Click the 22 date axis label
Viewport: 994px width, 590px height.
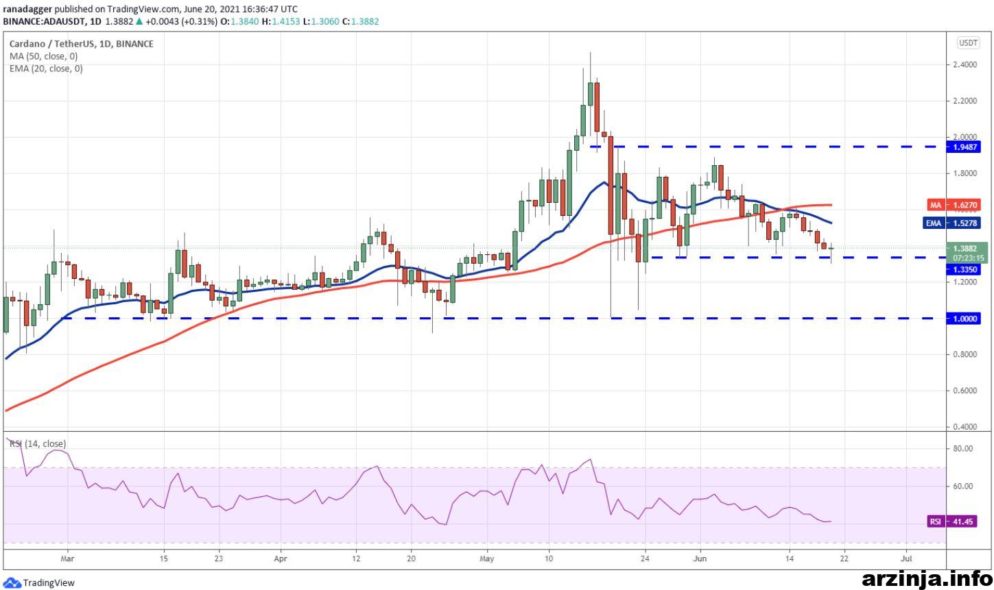pos(844,558)
